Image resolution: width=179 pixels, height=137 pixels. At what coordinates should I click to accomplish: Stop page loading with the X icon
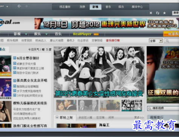[151, 13]
